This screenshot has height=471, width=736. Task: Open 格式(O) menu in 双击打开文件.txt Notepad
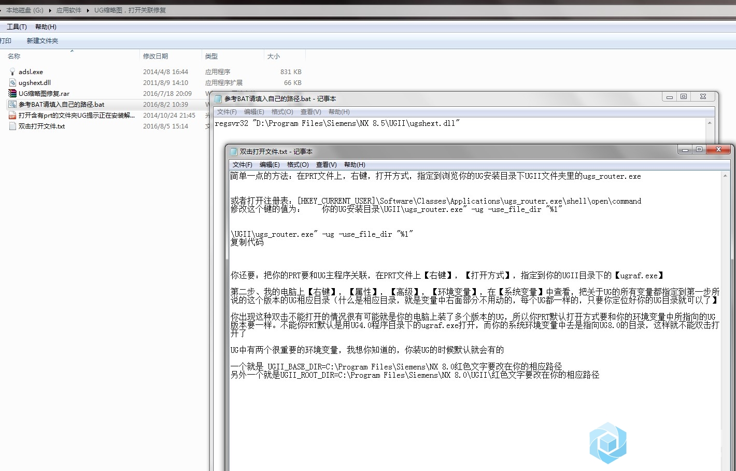tap(298, 165)
